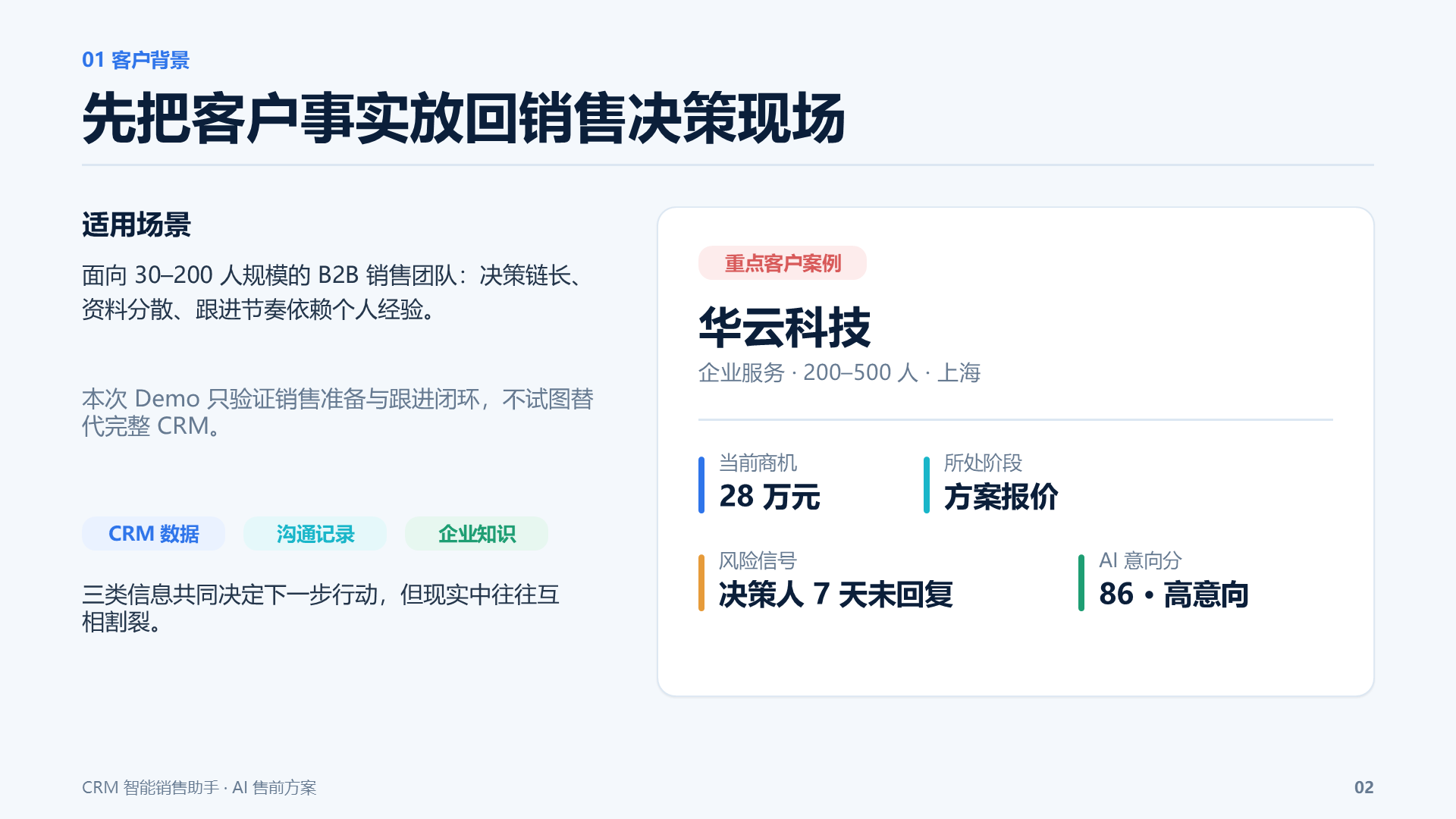The width and height of the screenshot is (1456, 819).
Task: Select the 适用场景 heading
Action: [x=136, y=225]
